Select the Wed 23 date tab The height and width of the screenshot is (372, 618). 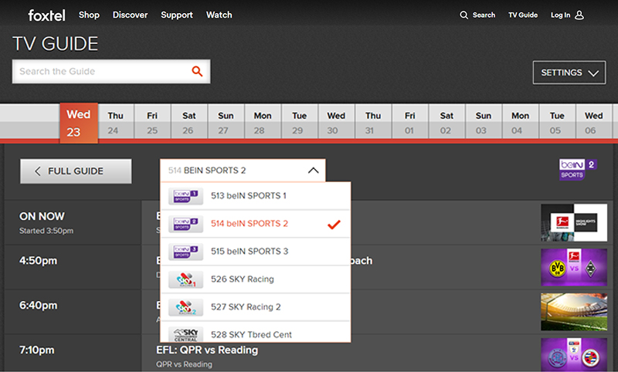coord(79,123)
